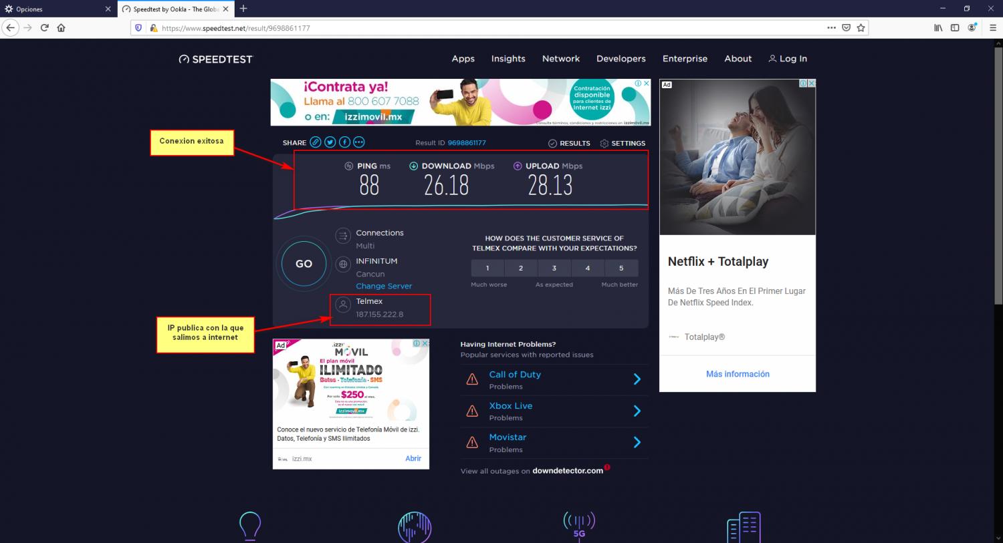Screen dimensions: 1003x543
Task: Click the Movistar warning triangle icon
Action: pyautogui.click(x=472, y=442)
